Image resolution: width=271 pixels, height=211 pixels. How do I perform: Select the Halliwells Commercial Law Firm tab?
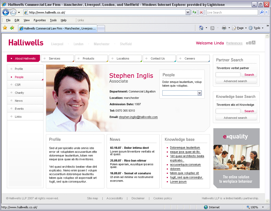tap(58, 28)
